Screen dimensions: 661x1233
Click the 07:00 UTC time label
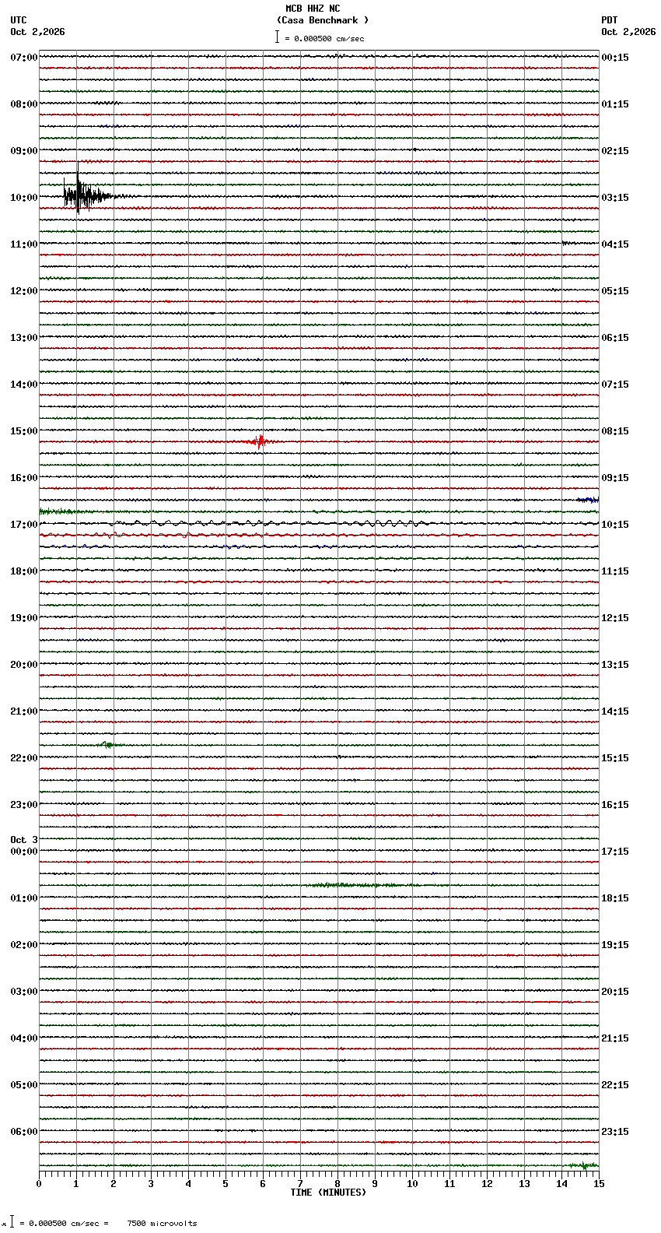pyautogui.click(x=24, y=58)
